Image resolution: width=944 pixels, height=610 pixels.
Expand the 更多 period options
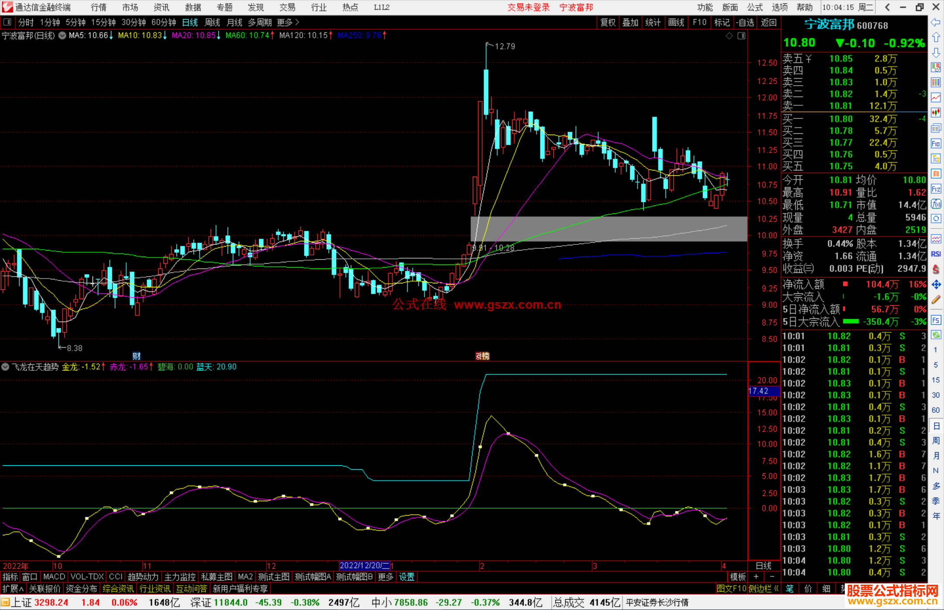288,22
